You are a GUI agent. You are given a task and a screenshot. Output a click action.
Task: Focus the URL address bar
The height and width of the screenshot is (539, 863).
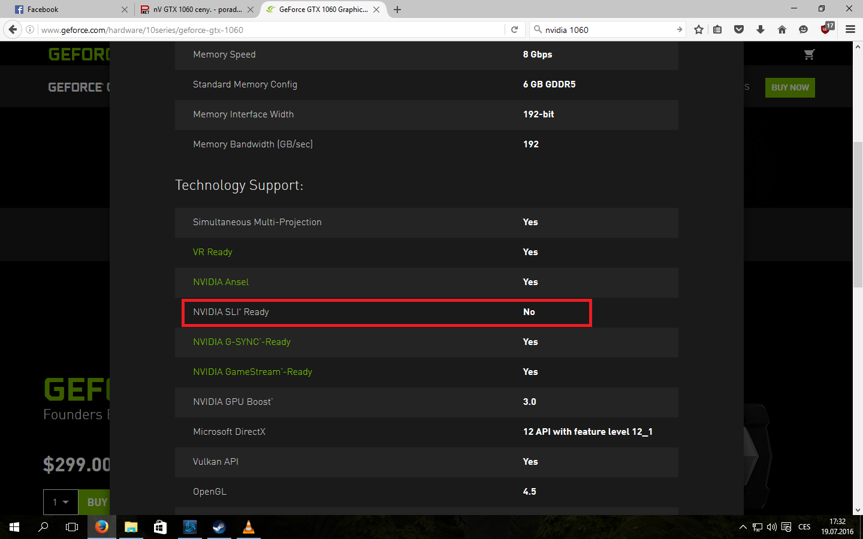272,29
